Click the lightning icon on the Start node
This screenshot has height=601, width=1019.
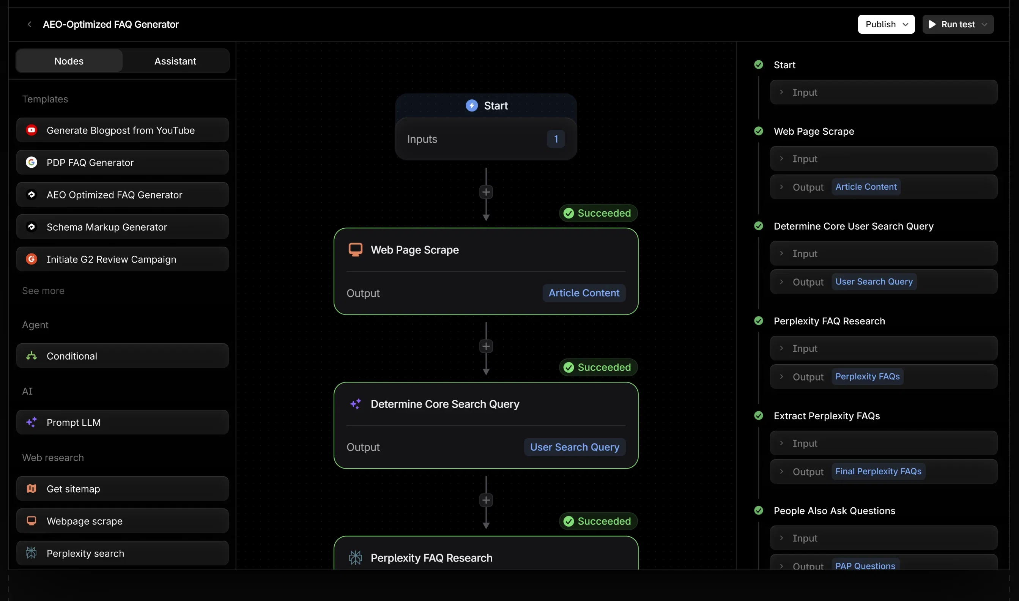(x=472, y=106)
